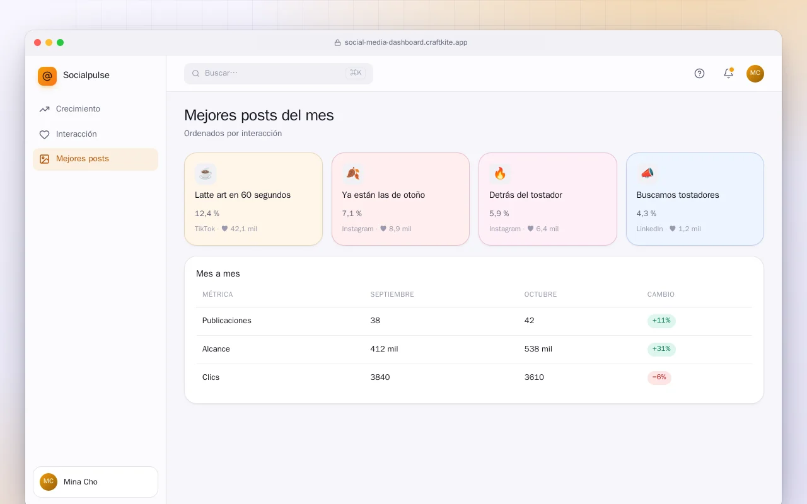The height and width of the screenshot is (504, 807).
Task: Click the Socialpulse orange logo icon
Action: pos(47,76)
